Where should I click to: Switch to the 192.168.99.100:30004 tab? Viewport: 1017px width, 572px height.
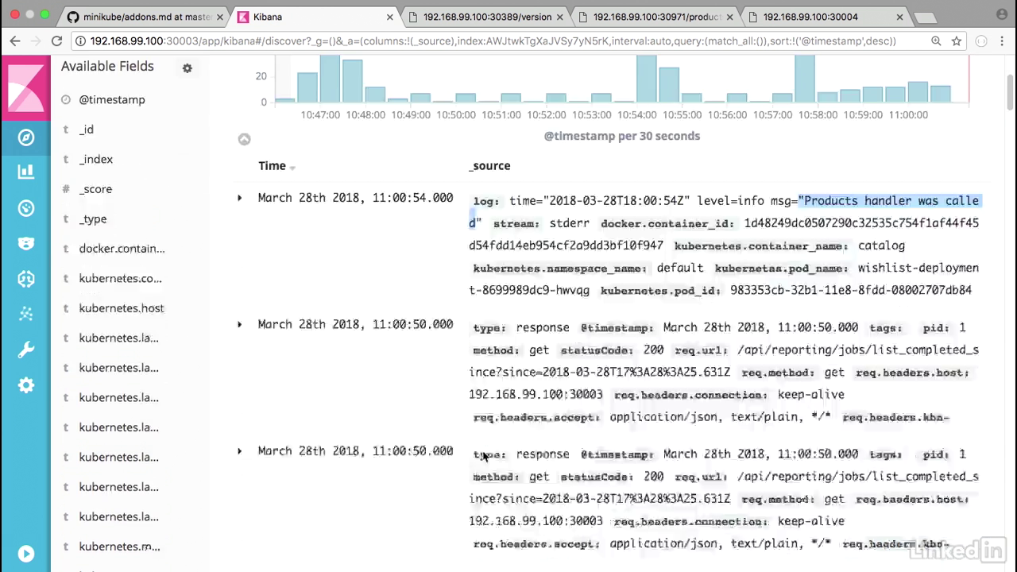pyautogui.click(x=826, y=17)
